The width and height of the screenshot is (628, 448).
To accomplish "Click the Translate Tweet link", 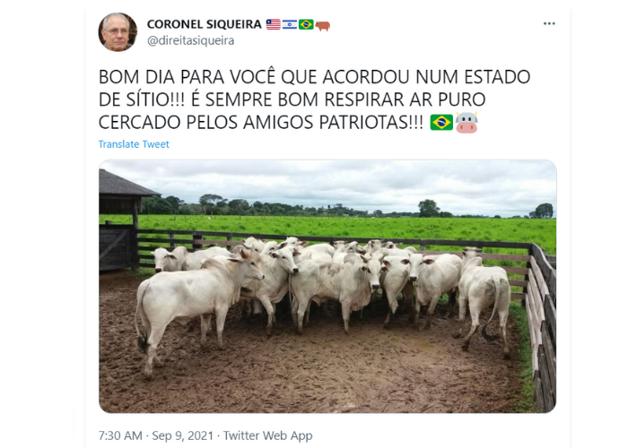I will click(x=134, y=144).
